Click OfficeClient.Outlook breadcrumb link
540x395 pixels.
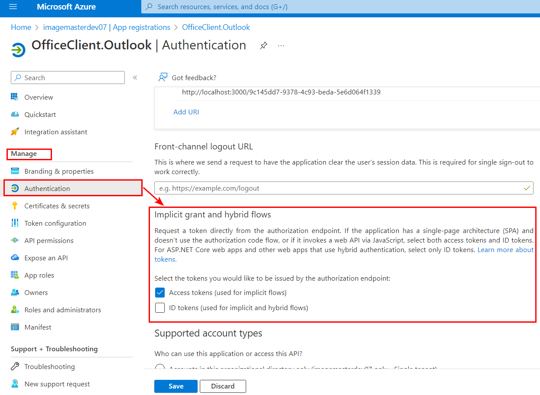tap(216, 27)
